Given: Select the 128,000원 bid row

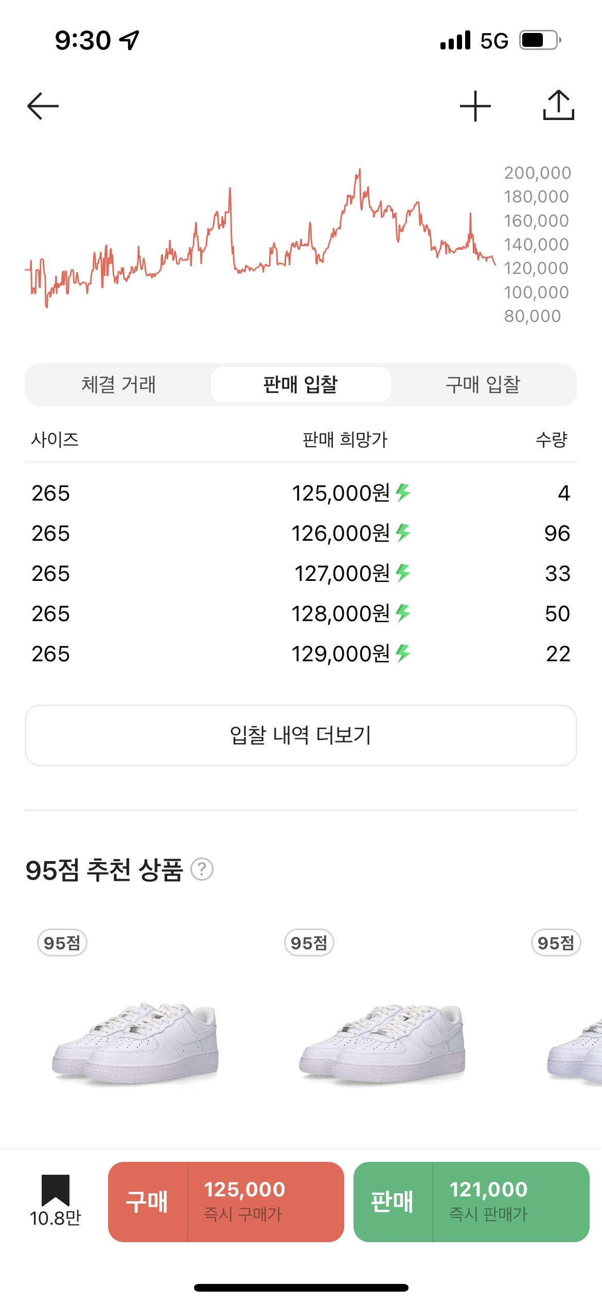Looking at the screenshot, I should pos(300,613).
